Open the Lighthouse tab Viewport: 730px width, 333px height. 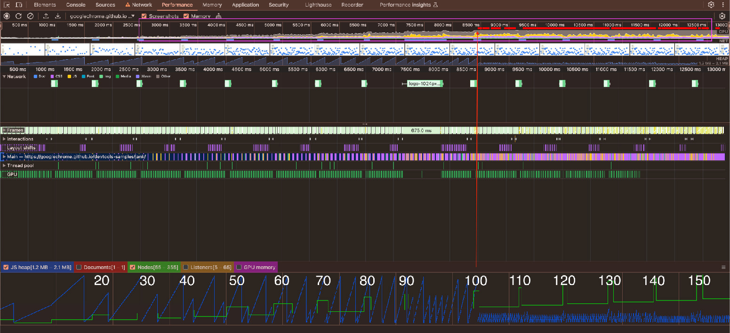[x=318, y=5]
